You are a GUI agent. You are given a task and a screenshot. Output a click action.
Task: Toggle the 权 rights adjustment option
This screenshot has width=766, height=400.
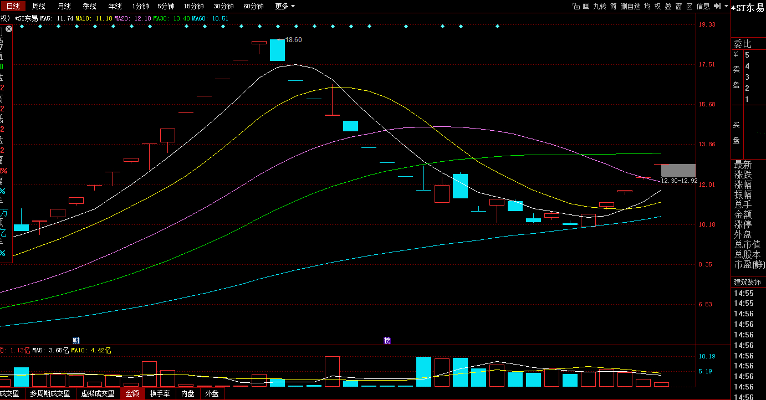(658, 6)
